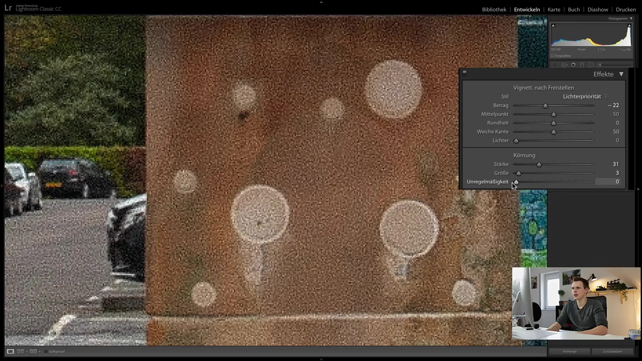642x361 pixels.
Task: Hide the bottom filmstrip via arrow
Action: click(x=321, y=359)
